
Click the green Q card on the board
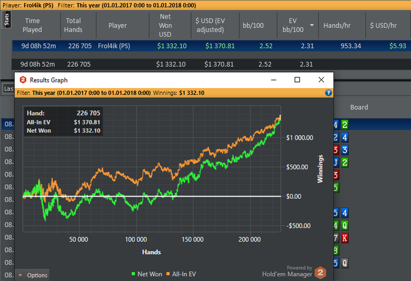[x=345, y=225]
